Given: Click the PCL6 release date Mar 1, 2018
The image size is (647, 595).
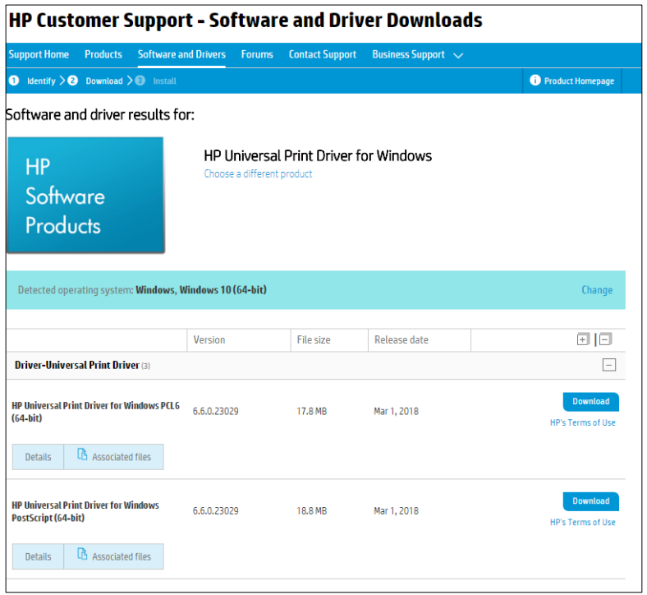Looking at the screenshot, I should [396, 411].
